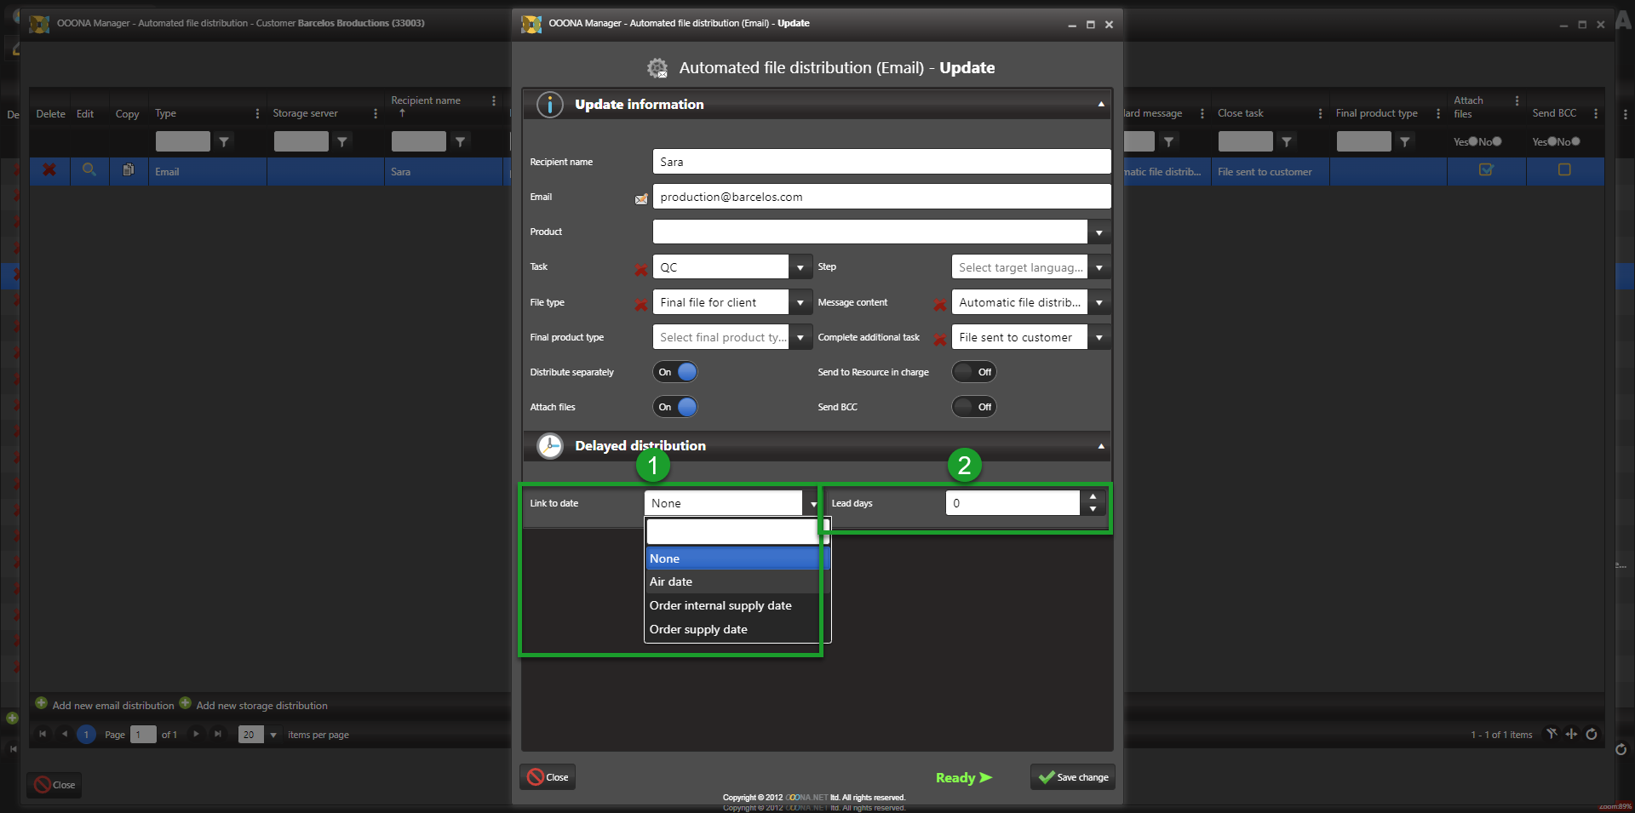This screenshot has height=813, width=1635.
Task: Click the magnifier edit icon in Sara's row
Action: click(x=89, y=170)
